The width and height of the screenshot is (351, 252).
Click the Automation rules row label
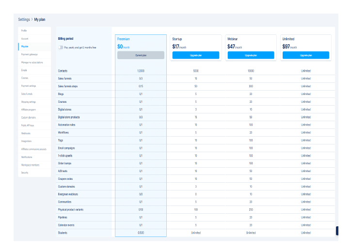click(66, 125)
